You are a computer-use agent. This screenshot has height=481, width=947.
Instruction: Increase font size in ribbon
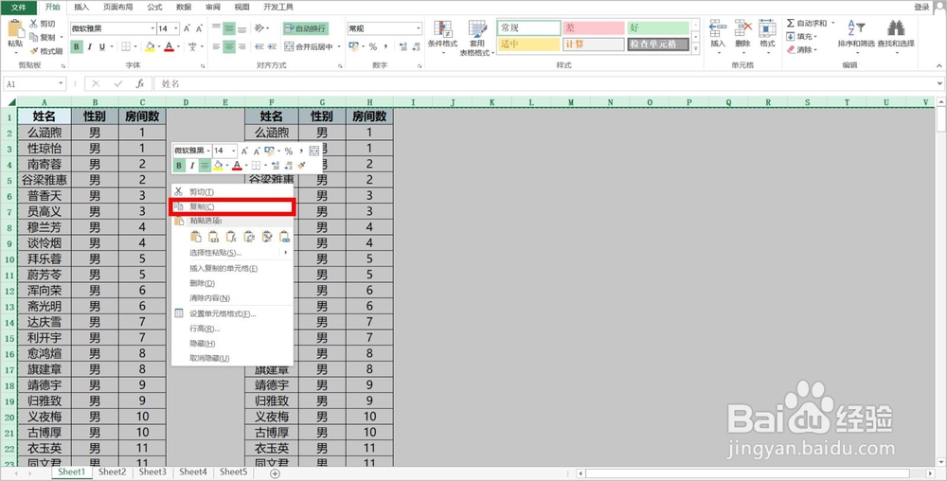point(187,28)
